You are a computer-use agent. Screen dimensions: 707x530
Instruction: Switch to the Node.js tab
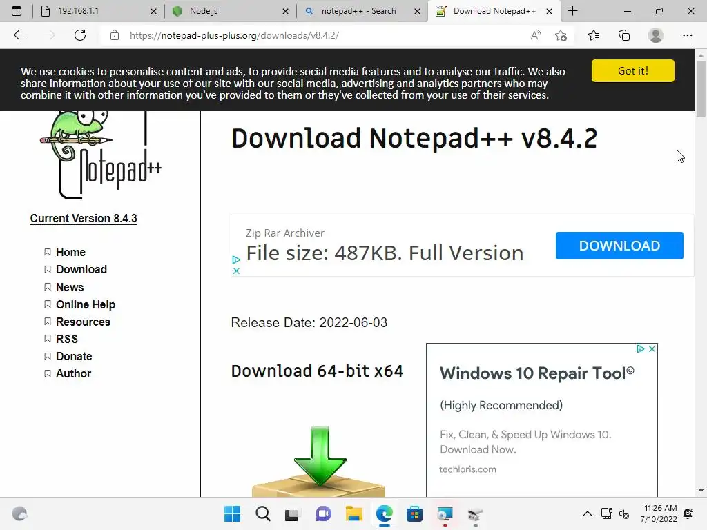click(231, 11)
